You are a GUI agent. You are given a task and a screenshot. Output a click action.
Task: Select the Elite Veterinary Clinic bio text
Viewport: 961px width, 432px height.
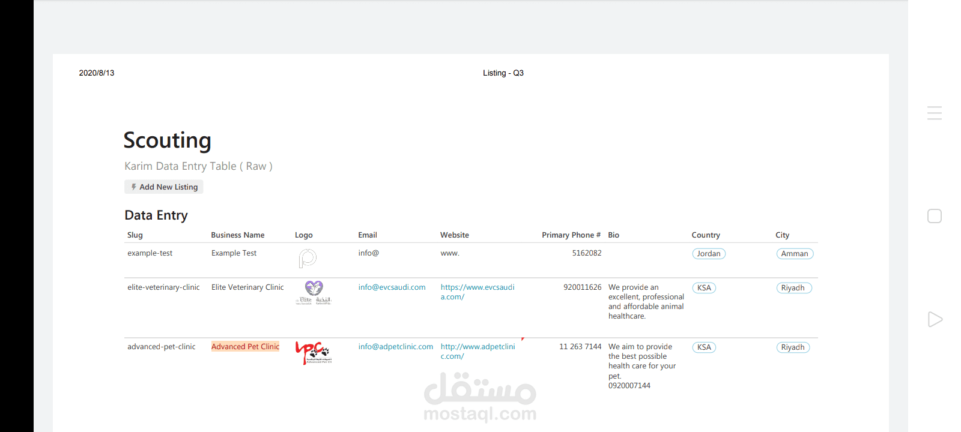pyautogui.click(x=646, y=302)
